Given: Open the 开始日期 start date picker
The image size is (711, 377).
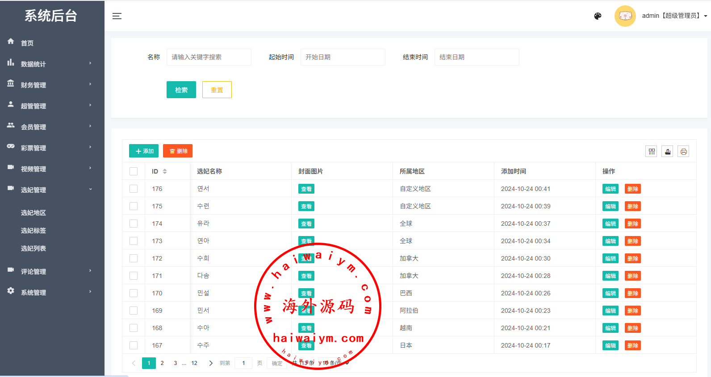Looking at the screenshot, I should click(343, 57).
